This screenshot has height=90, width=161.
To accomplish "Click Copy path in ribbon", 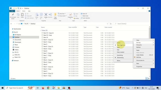I will point(28,16).
